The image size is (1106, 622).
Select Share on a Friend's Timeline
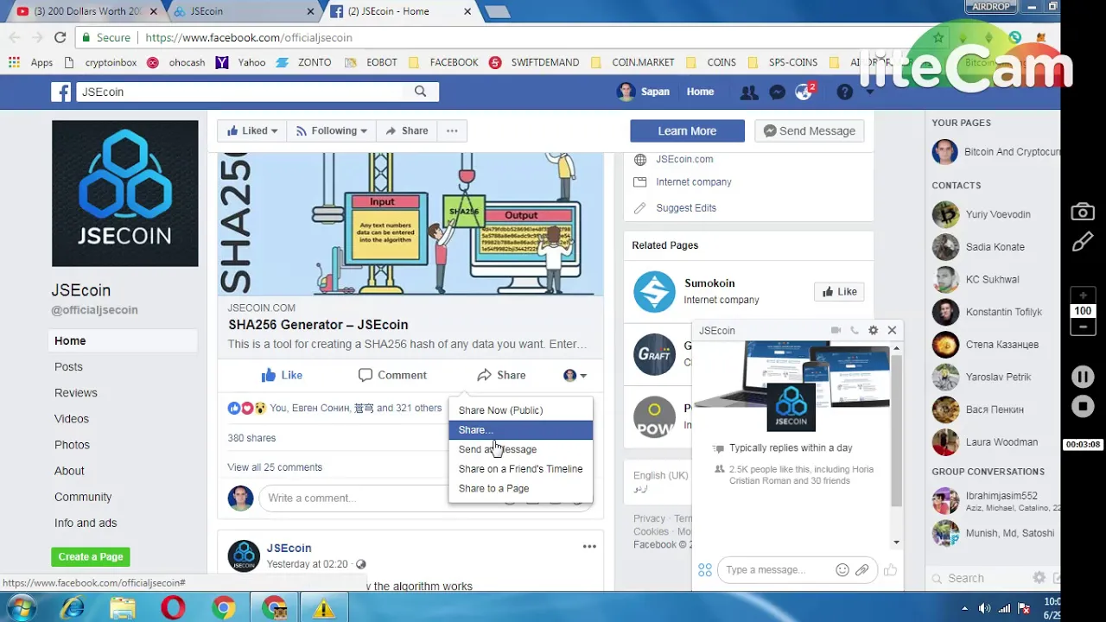pyautogui.click(x=521, y=469)
